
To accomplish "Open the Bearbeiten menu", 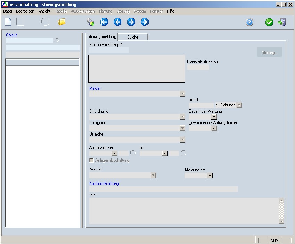I will point(25,11).
